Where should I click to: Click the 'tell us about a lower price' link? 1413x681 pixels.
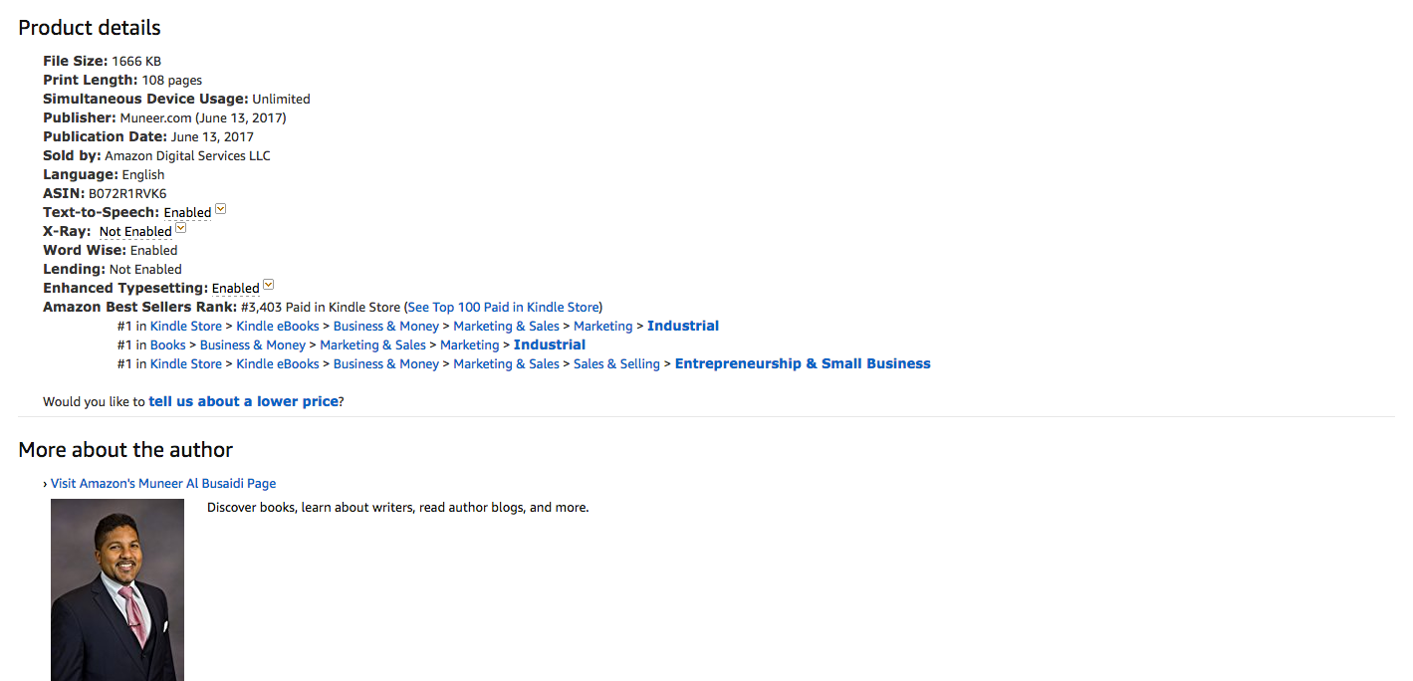coord(243,402)
